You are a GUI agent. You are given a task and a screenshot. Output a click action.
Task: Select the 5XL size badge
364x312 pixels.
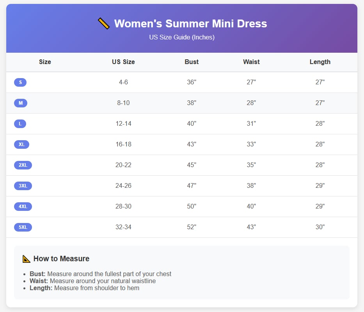pos(23,227)
